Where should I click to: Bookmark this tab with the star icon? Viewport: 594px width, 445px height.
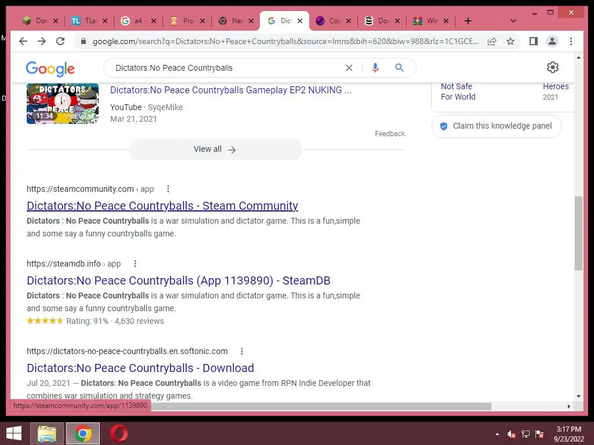[x=510, y=41]
